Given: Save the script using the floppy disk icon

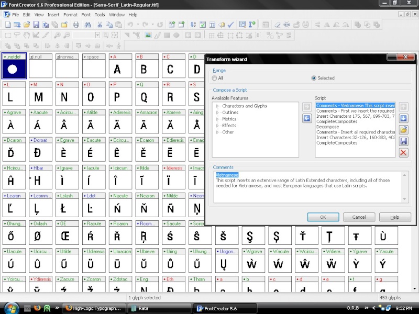Looking at the screenshot, I should [403, 141].
